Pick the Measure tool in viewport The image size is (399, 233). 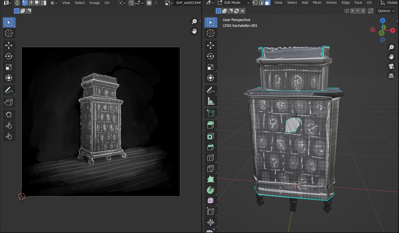point(211,101)
